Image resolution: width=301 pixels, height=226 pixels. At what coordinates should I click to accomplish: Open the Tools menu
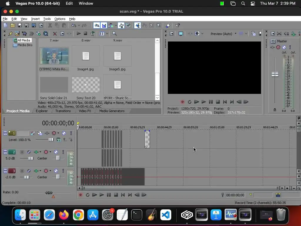point(47,19)
